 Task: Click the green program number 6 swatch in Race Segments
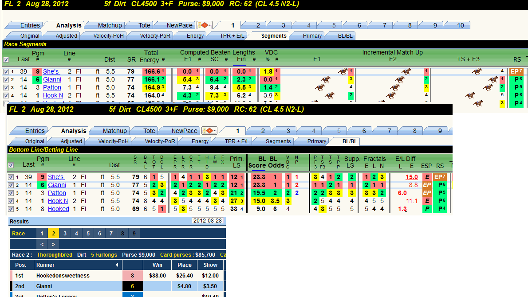37,79
